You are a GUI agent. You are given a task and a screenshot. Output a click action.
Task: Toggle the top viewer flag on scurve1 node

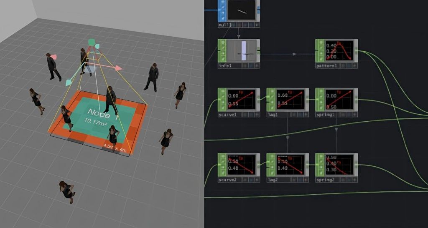[x=222, y=91]
